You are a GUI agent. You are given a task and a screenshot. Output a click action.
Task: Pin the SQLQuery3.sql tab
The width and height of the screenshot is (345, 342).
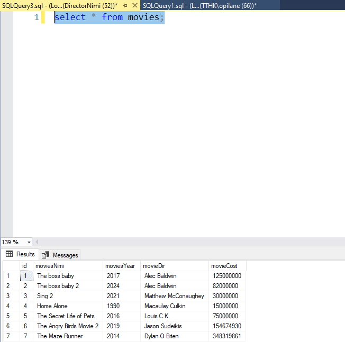125,5
